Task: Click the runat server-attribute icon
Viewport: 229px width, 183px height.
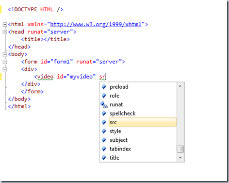Action: pos(104,104)
